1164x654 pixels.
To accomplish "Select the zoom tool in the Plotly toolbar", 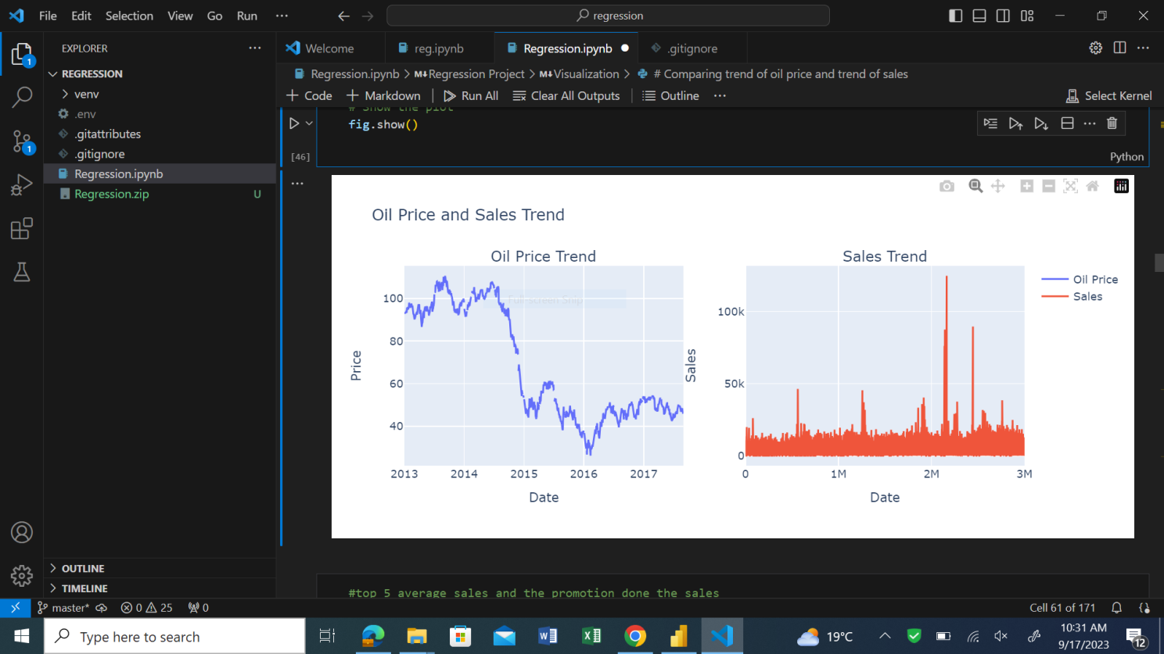I will tap(975, 186).
